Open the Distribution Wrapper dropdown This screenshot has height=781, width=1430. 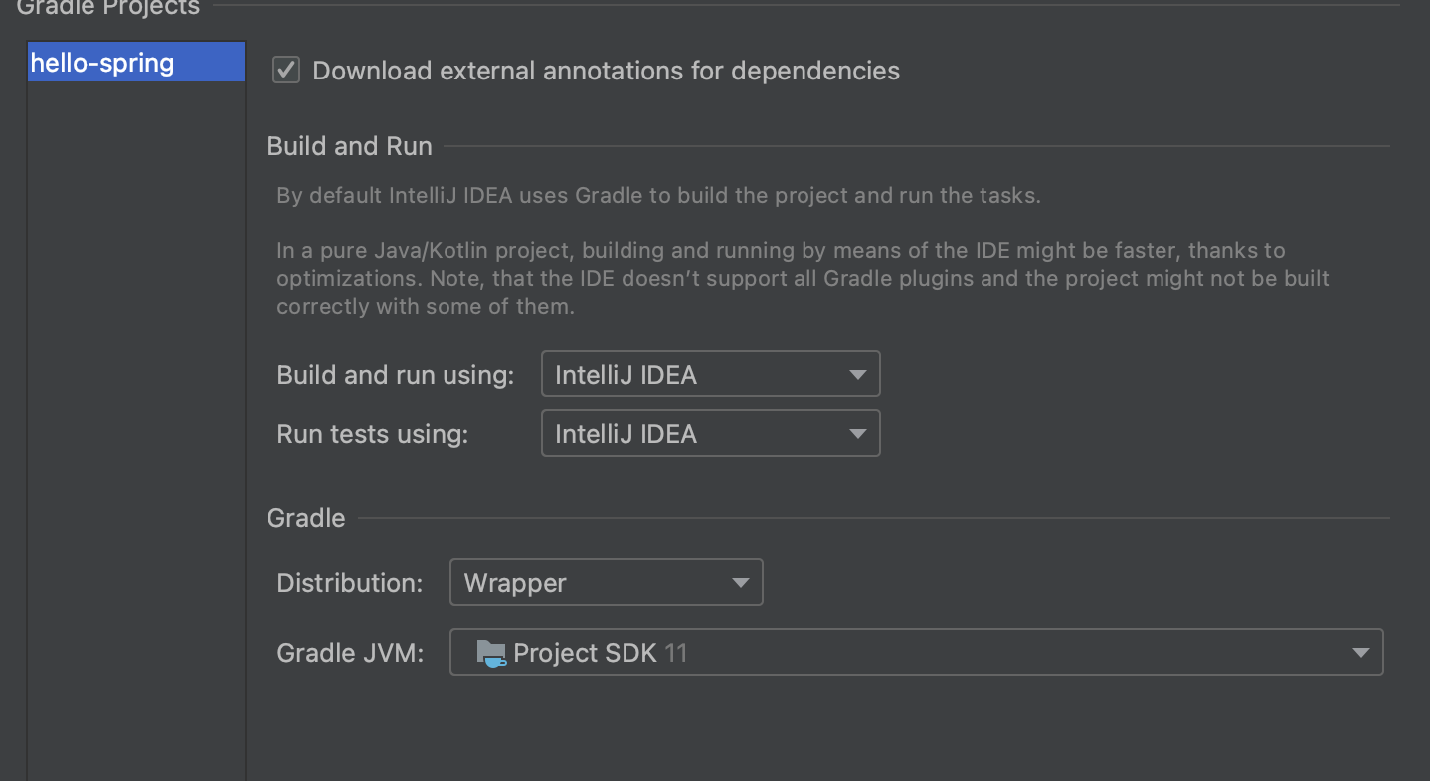(606, 583)
